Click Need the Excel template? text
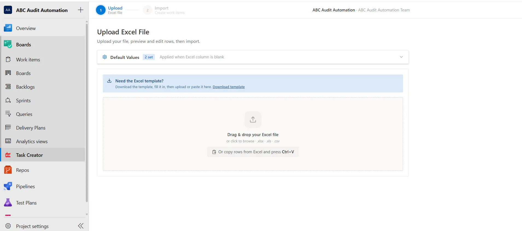Image resolution: width=522 pixels, height=231 pixels. pos(139,81)
